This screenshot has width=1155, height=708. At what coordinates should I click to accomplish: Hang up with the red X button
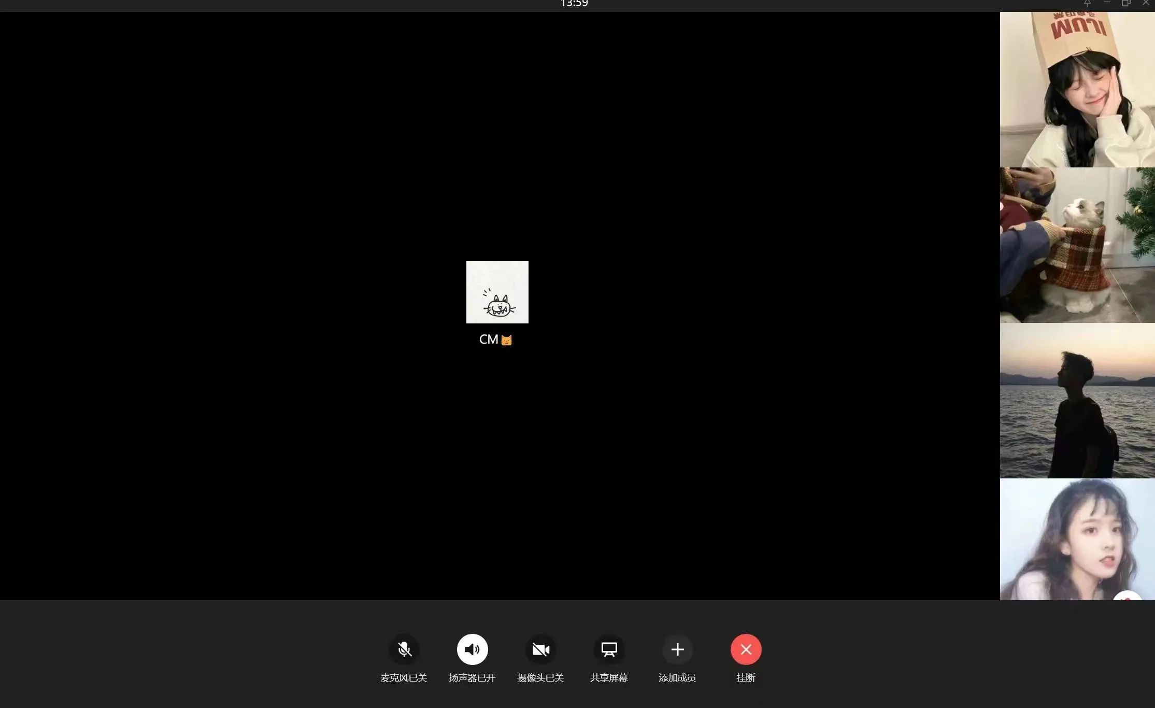coord(746,649)
